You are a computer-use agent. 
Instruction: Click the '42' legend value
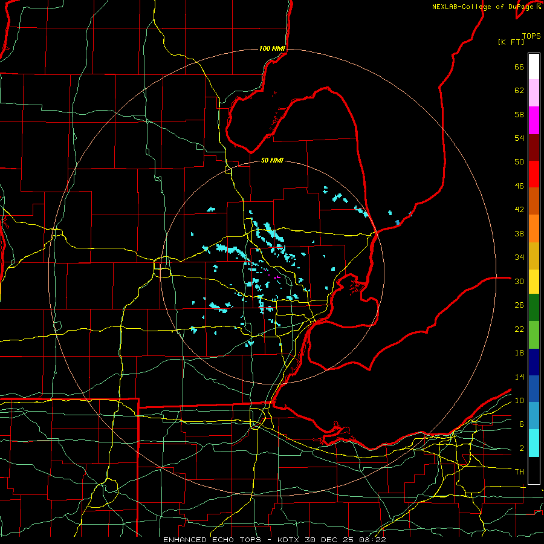(519, 210)
